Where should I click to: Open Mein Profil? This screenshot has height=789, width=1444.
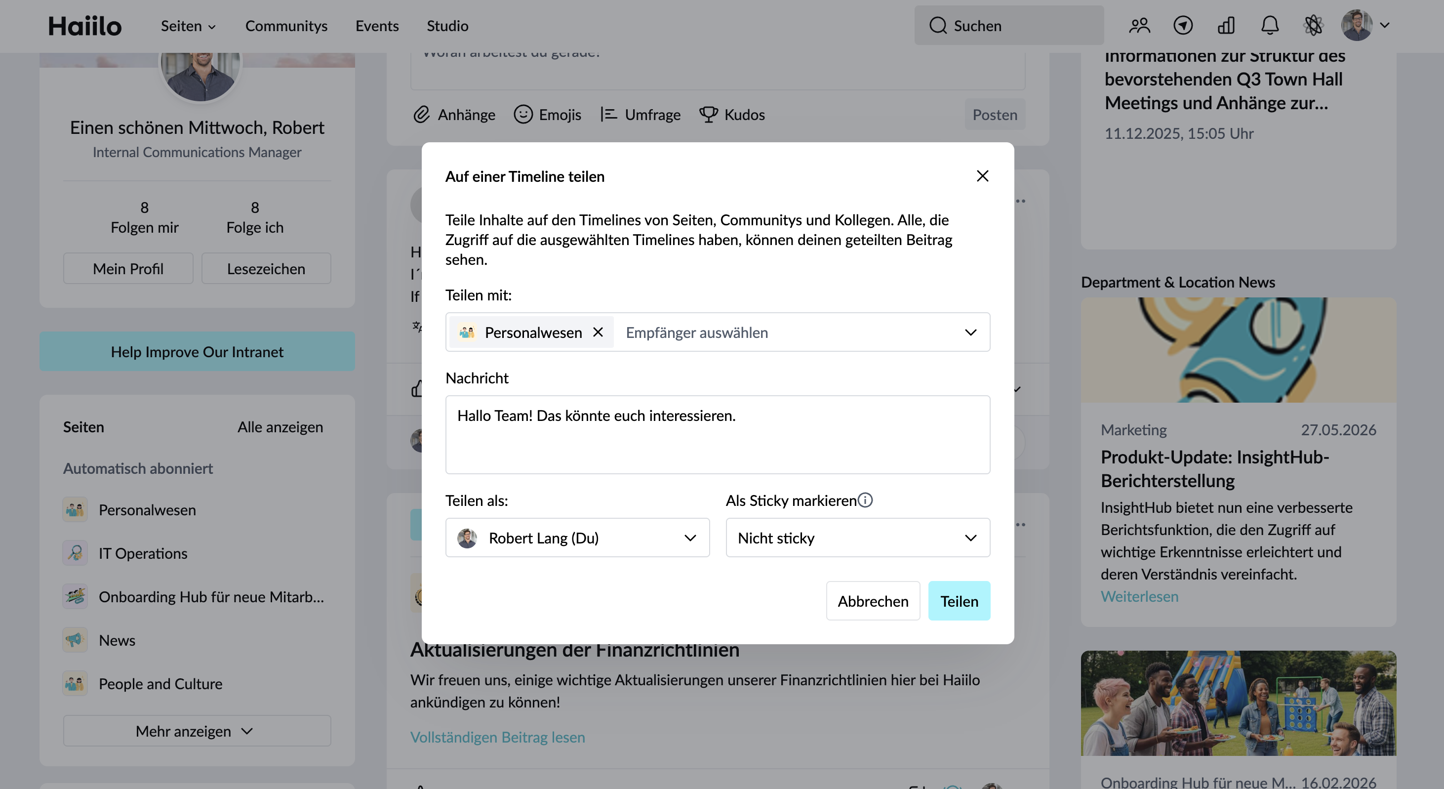tap(128, 268)
